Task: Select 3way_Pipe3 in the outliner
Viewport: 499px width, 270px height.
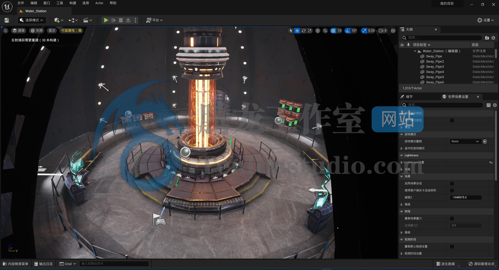Action: [x=435, y=67]
